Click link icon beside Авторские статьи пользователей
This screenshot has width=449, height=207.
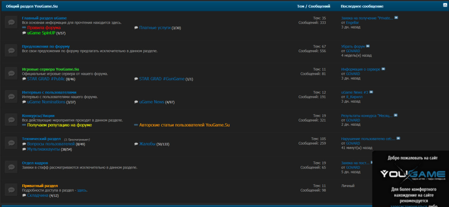point(136,125)
